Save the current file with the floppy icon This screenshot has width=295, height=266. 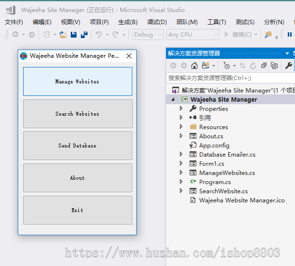[74, 35]
